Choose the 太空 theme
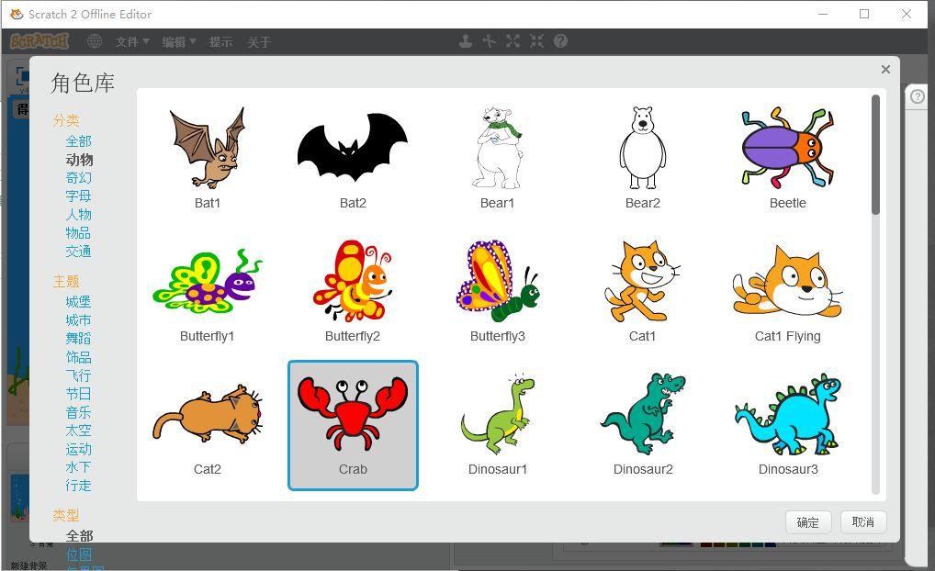This screenshot has width=935, height=571. [79, 431]
